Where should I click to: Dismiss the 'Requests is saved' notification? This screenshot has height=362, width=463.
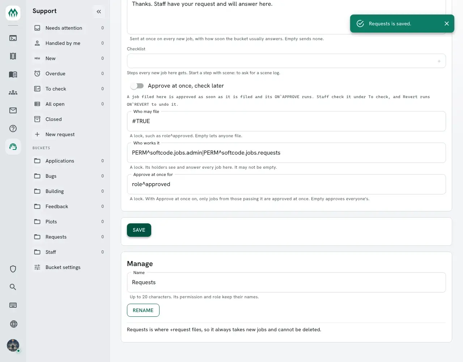click(447, 24)
